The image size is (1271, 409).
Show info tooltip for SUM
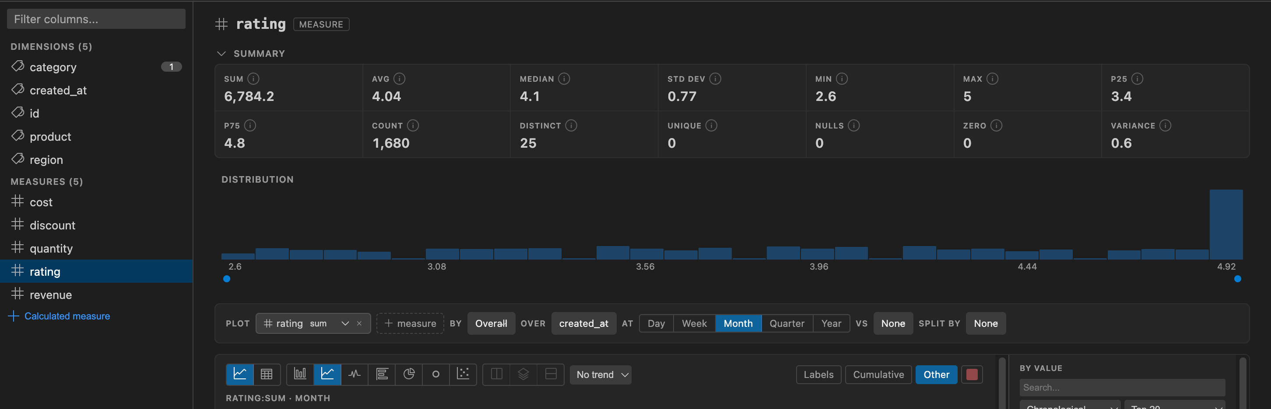(x=253, y=79)
